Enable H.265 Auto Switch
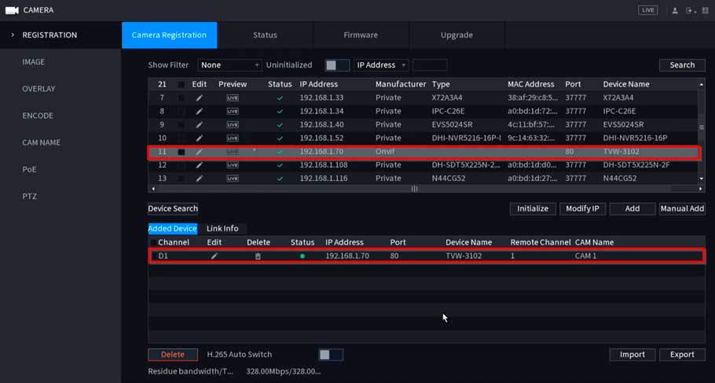Screen dimensions: 715x383 tap(330, 355)
